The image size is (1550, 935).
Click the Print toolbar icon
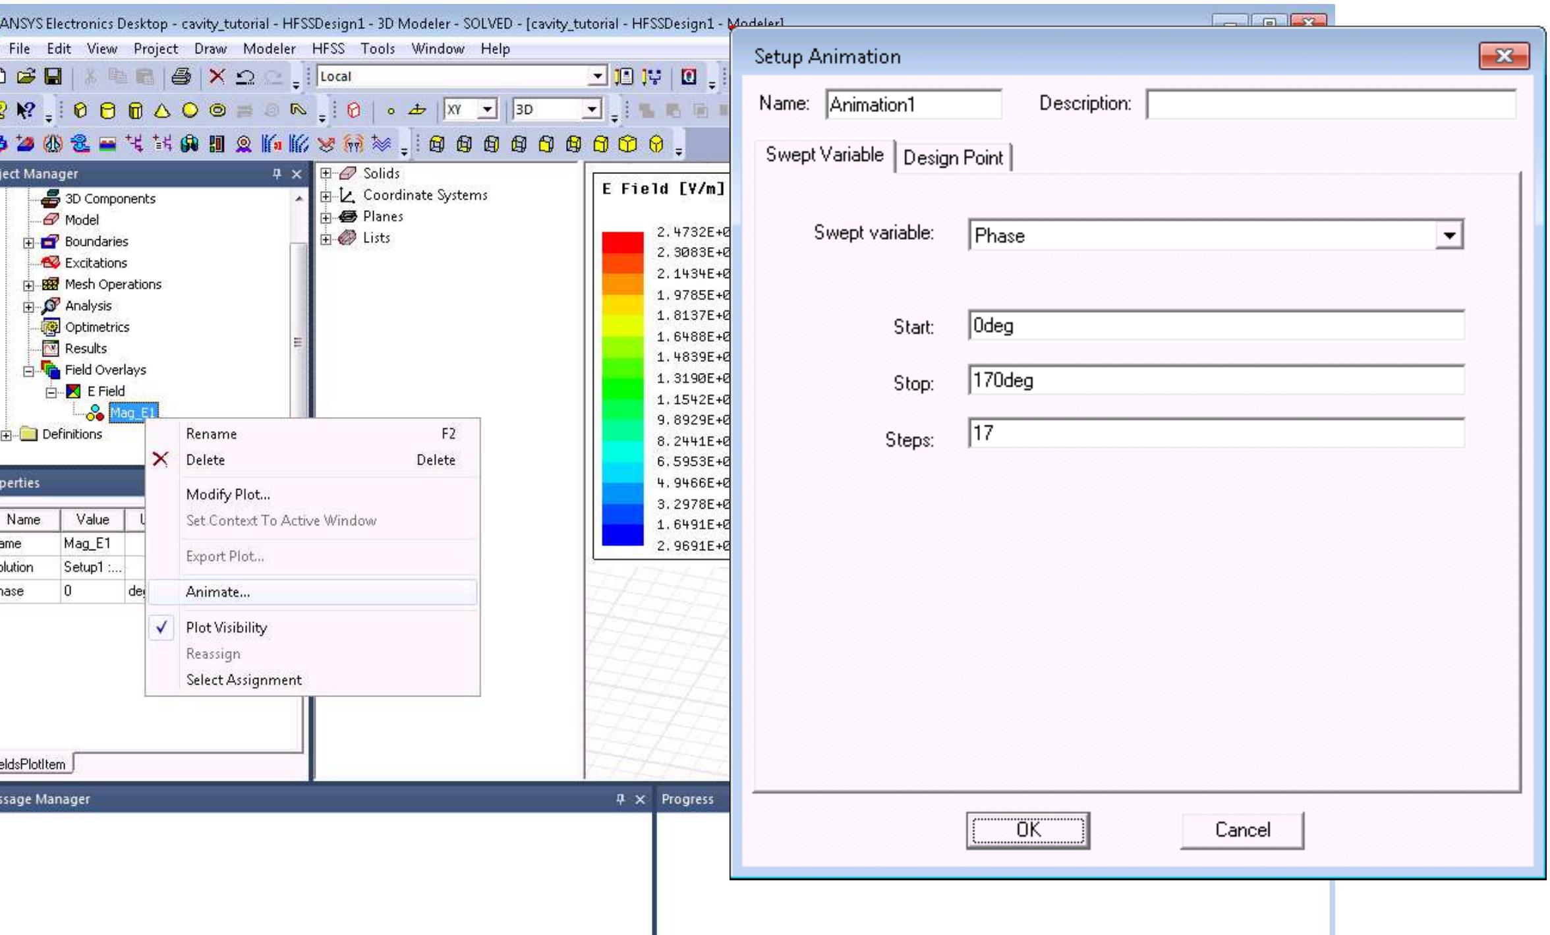[x=181, y=76]
